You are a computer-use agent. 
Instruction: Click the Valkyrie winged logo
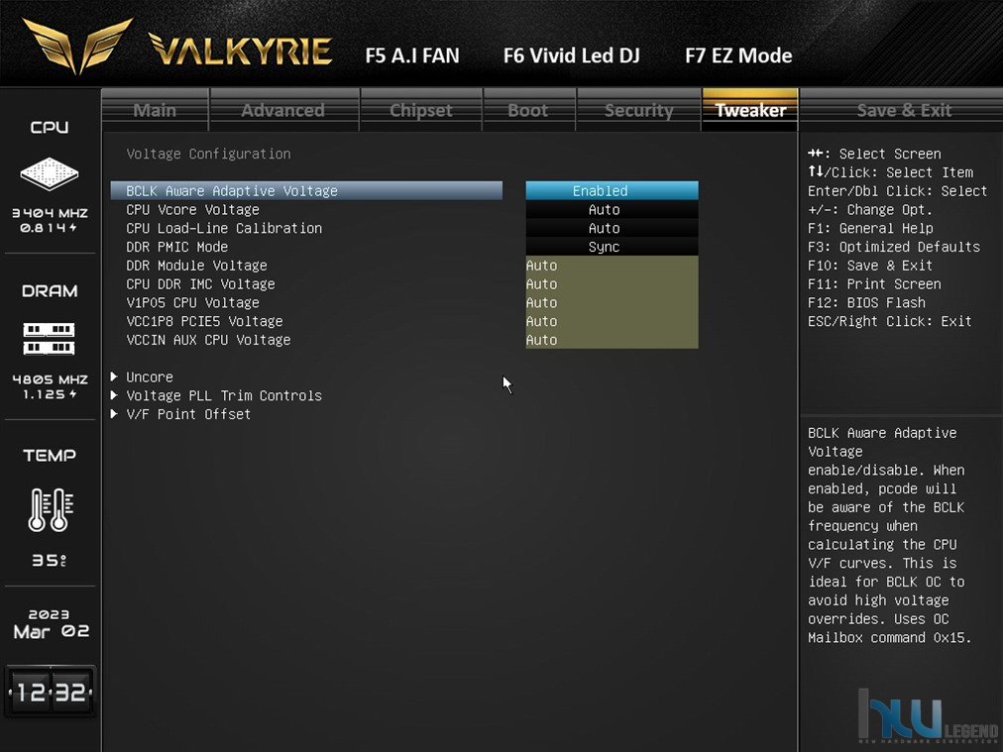[77, 46]
